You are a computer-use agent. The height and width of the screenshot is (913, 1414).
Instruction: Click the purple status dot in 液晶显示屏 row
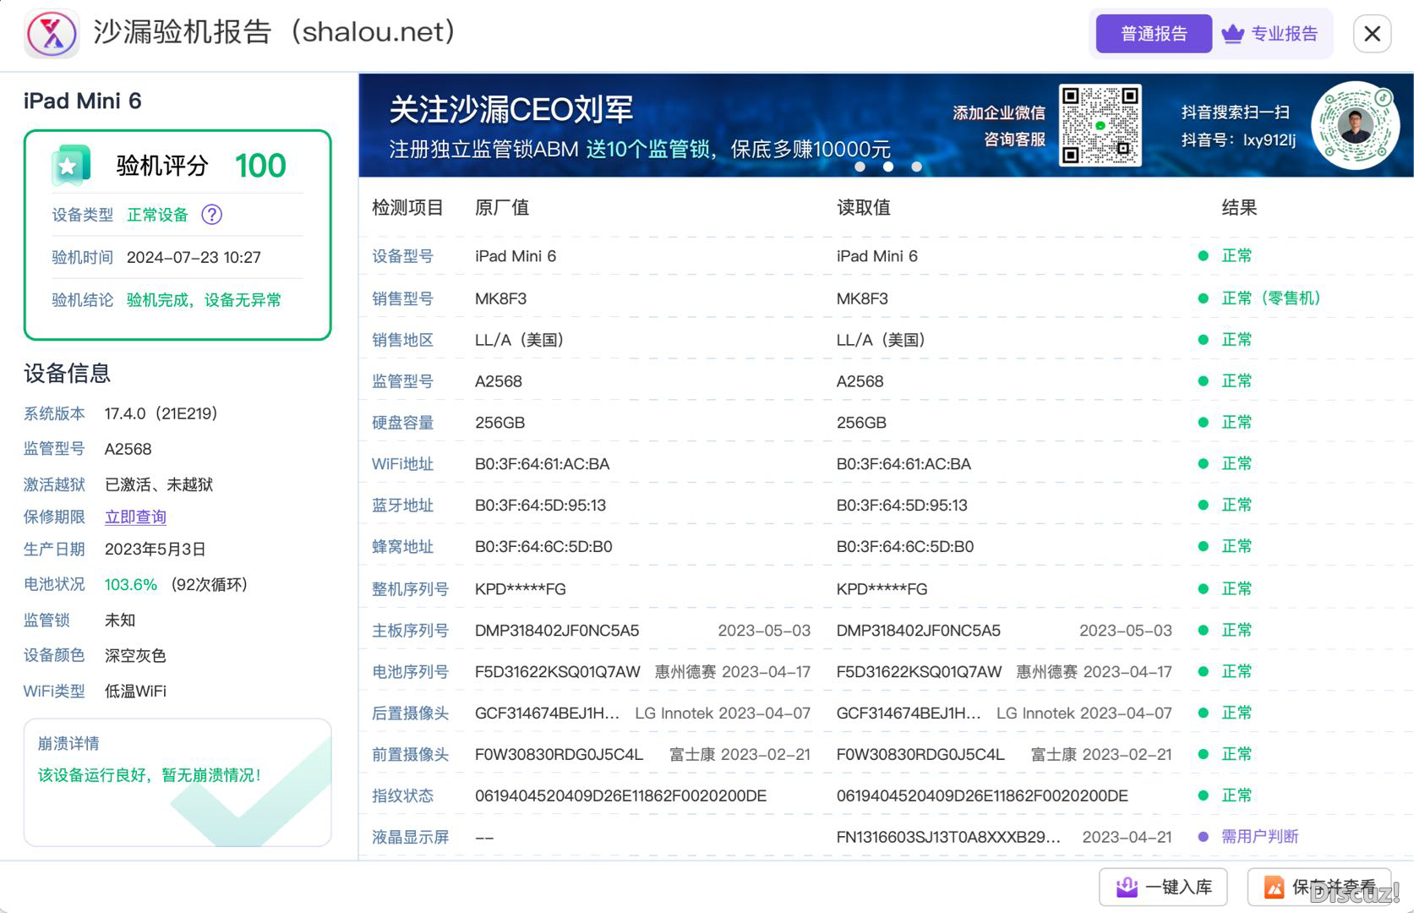point(1203,837)
